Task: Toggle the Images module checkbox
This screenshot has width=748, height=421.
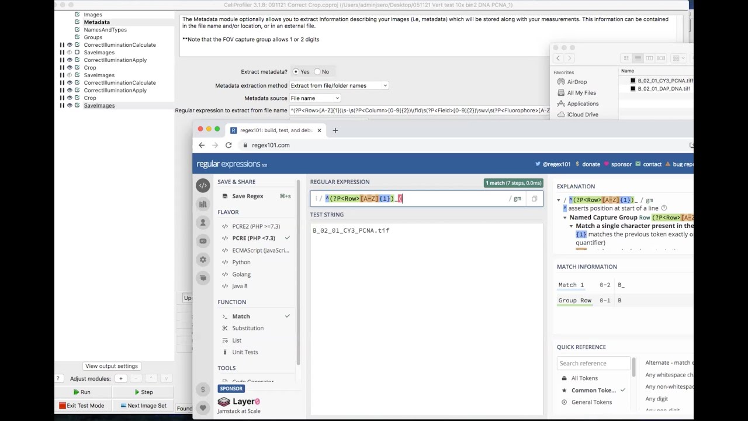Action: point(77,15)
